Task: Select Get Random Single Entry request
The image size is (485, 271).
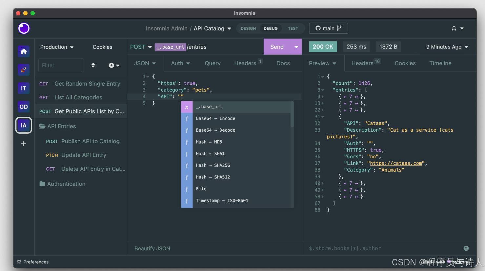Action: [x=81, y=84]
